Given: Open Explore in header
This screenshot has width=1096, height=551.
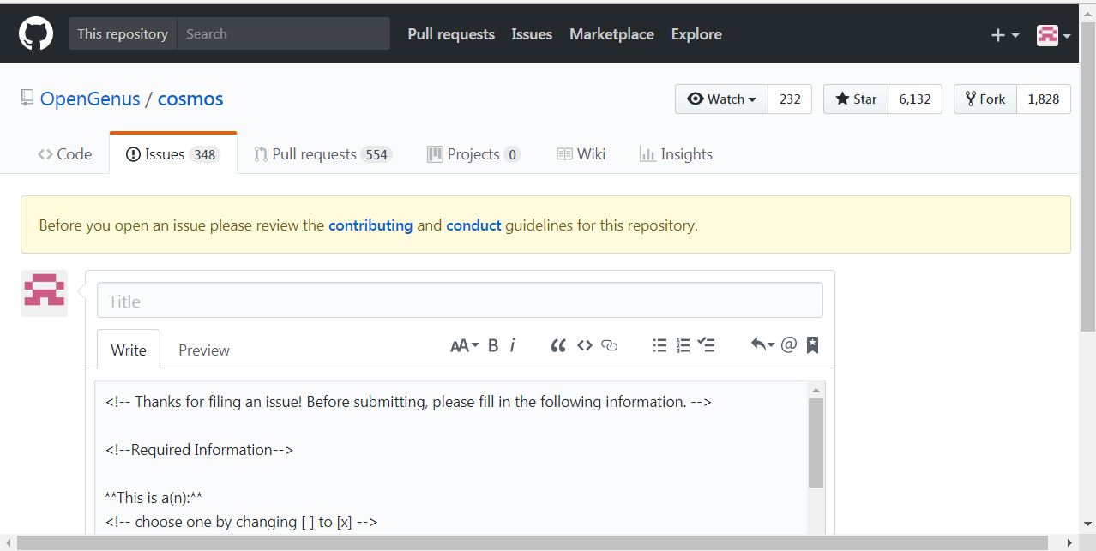Looking at the screenshot, I should pyautogui.click(x=696, y=34).
